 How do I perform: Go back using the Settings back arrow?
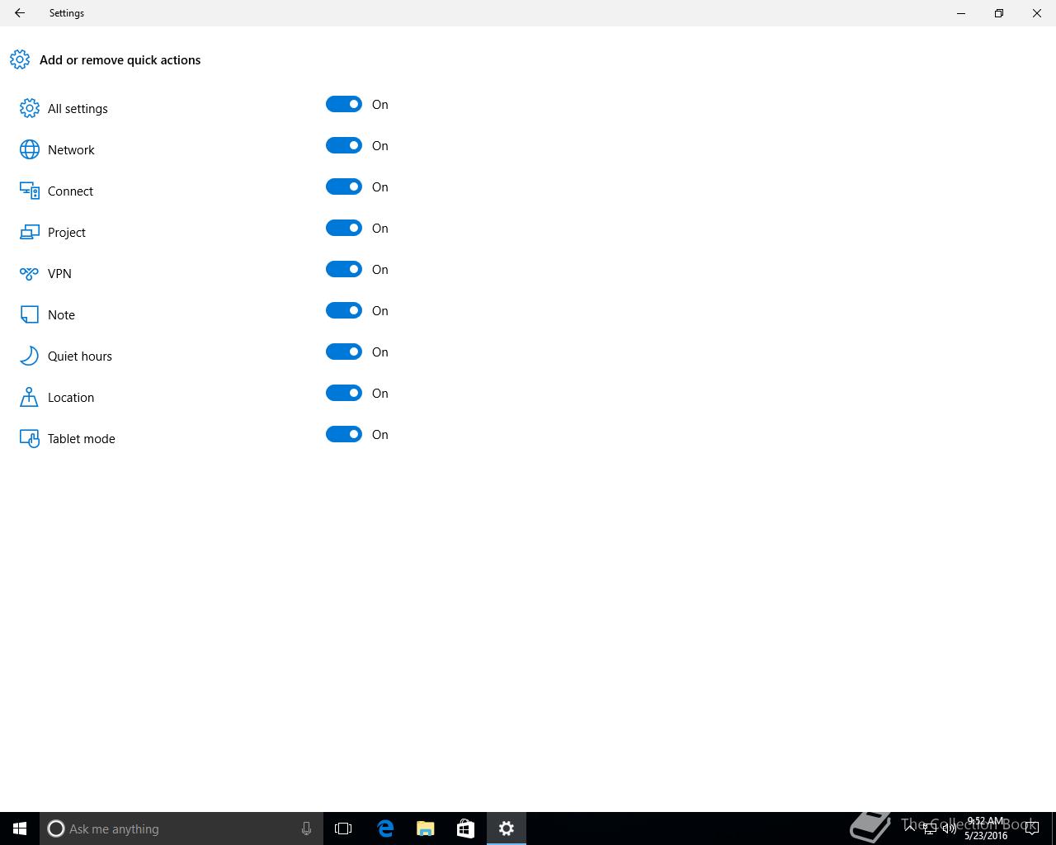pyautogui.click(x=20, y=13)
